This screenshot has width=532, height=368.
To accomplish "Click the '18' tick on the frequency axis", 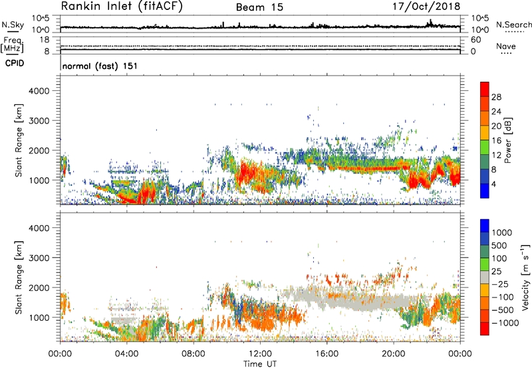I will click(45, 40).
